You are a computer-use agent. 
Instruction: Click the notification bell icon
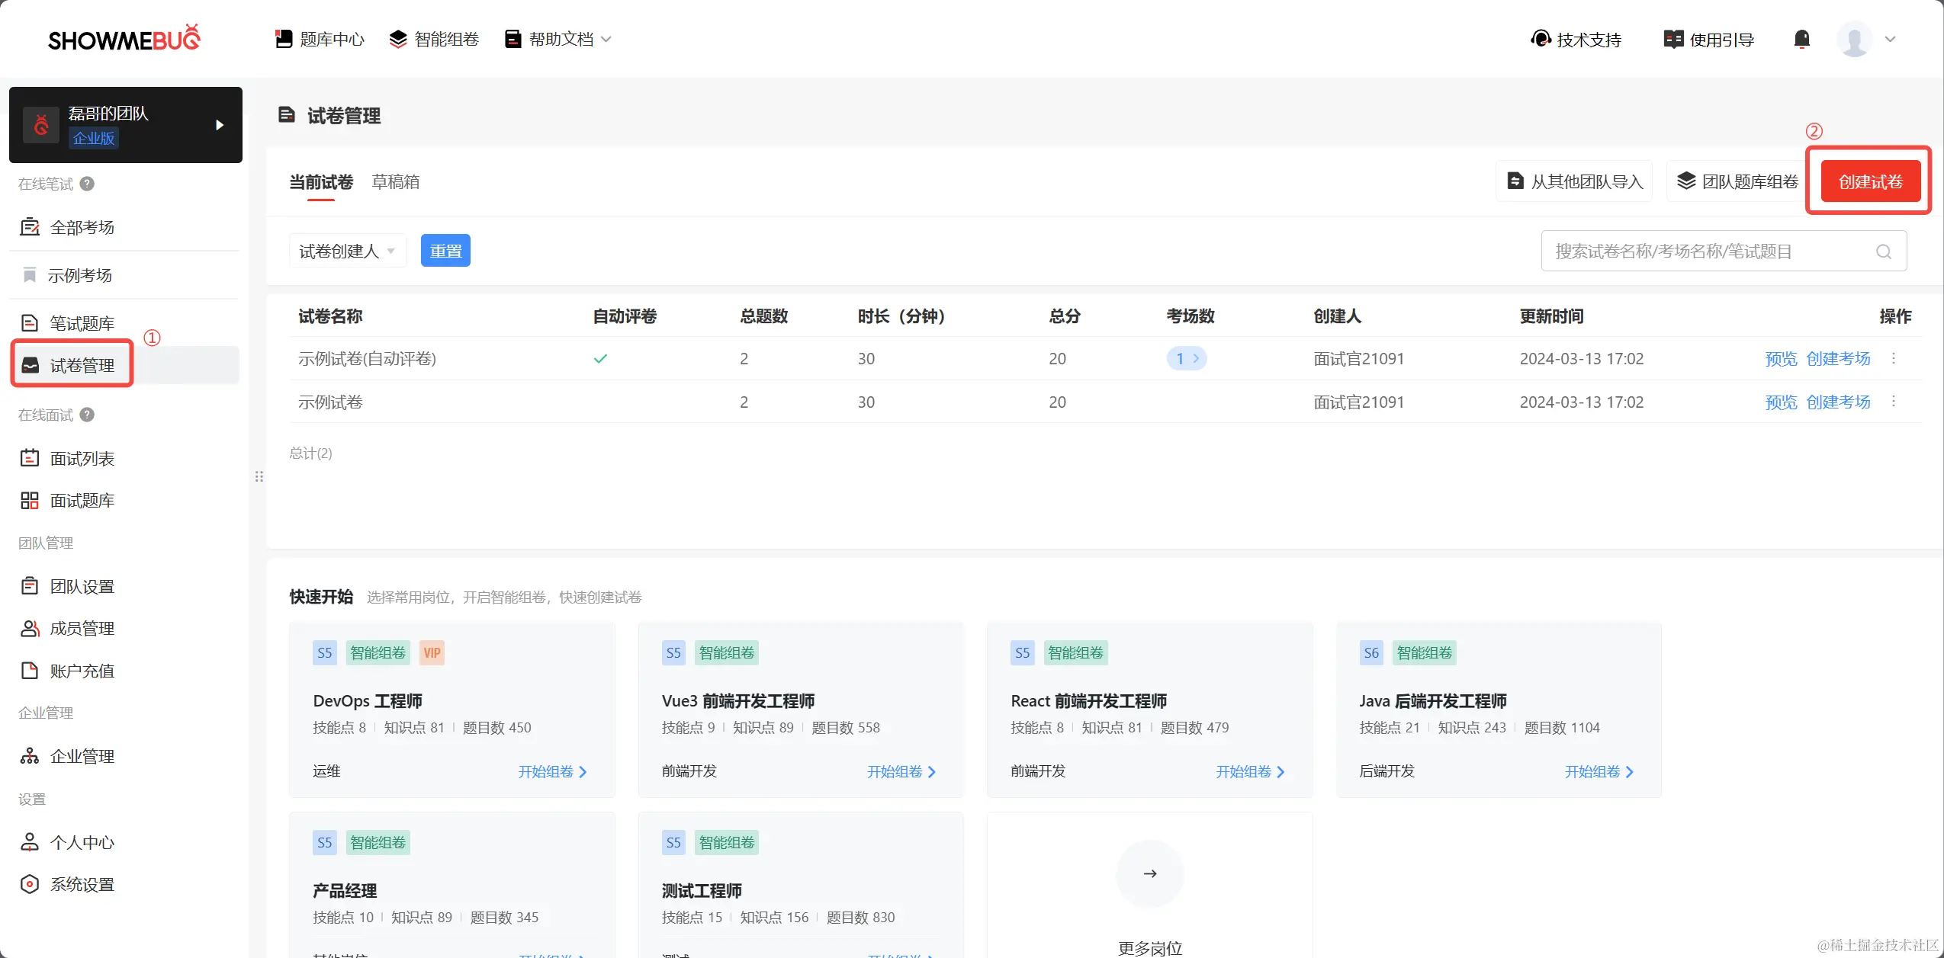(x=1801, y=39)
